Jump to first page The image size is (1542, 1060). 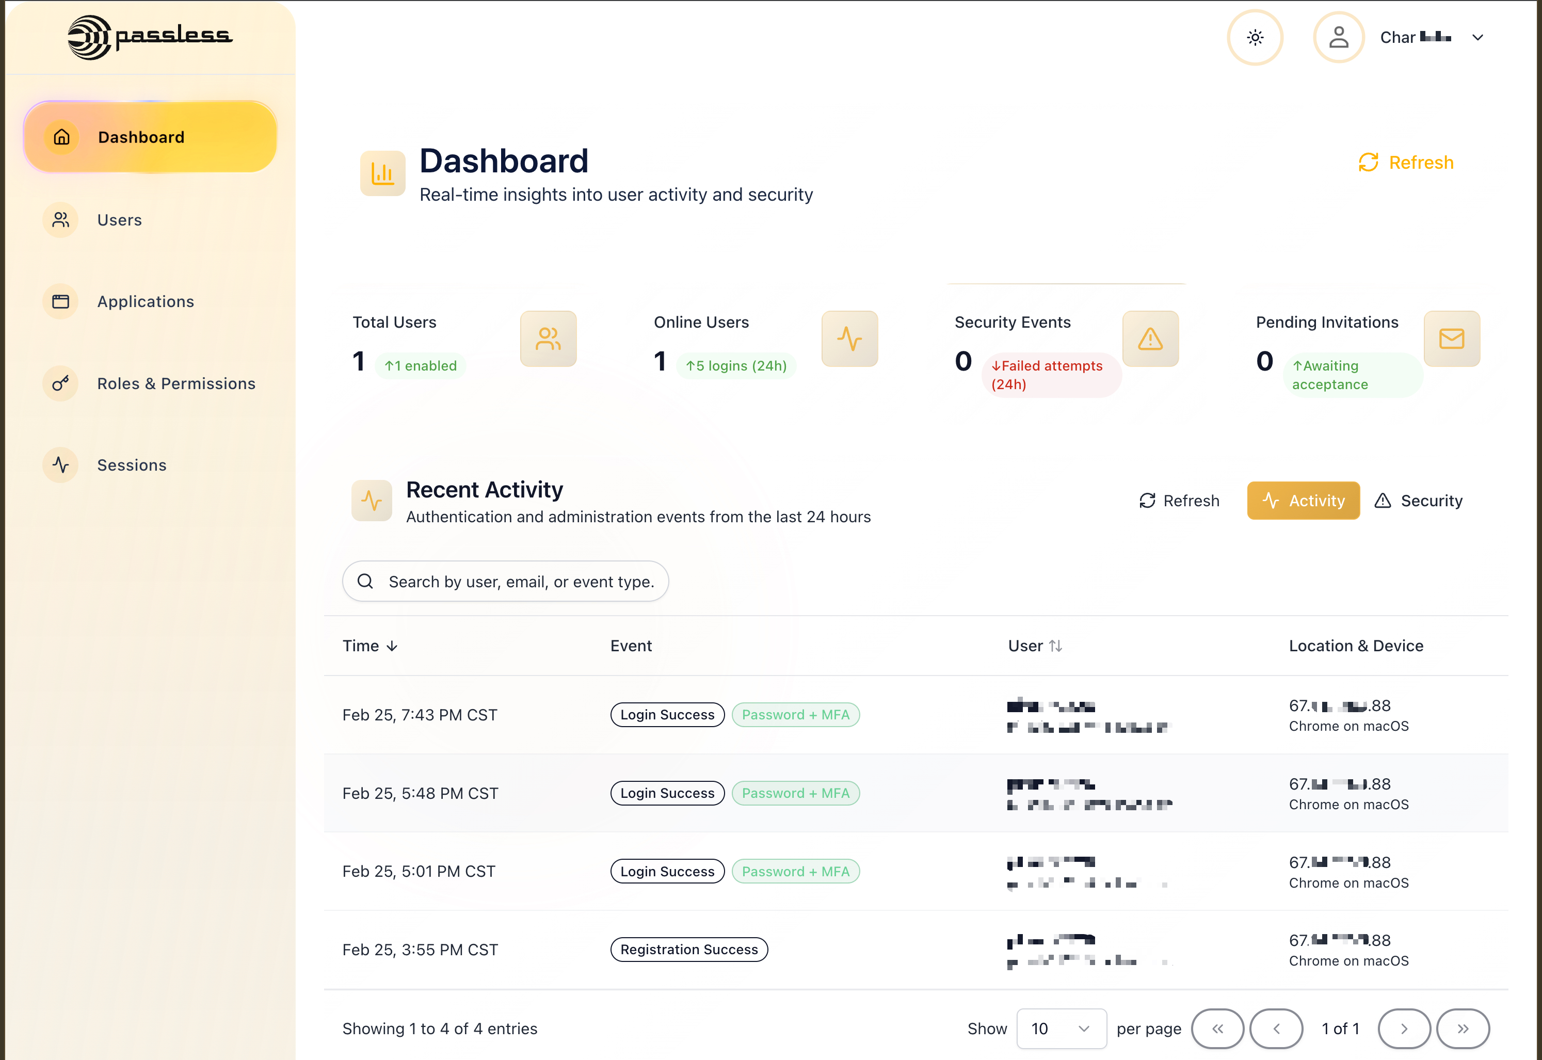coord(1217,1029)
